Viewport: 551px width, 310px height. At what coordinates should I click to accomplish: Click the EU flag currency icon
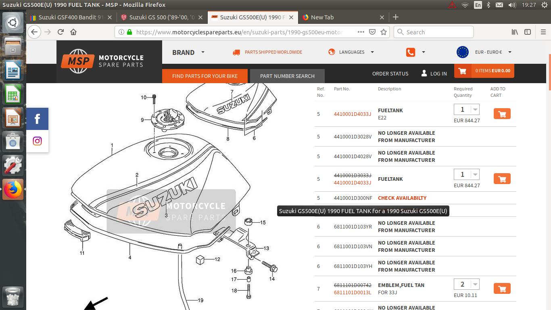pos(463,52)
